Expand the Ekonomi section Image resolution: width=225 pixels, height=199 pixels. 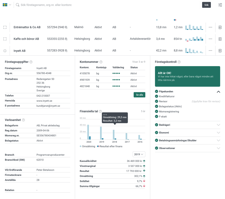click(x=187, y=133)
